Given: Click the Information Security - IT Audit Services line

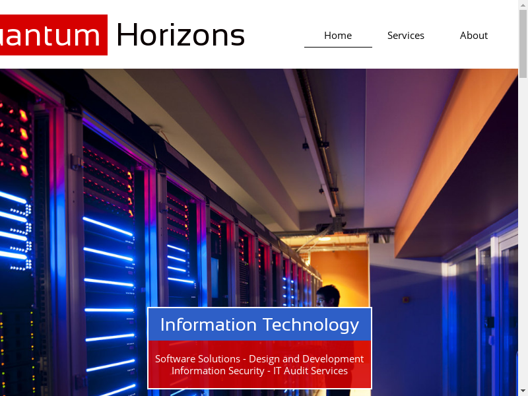Looking at the screenshot, I should [x=259, y=371].
